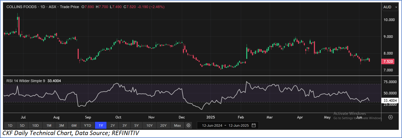Select the 1D time range
This screenshot has width=402, height=138.
click(10, 125)
